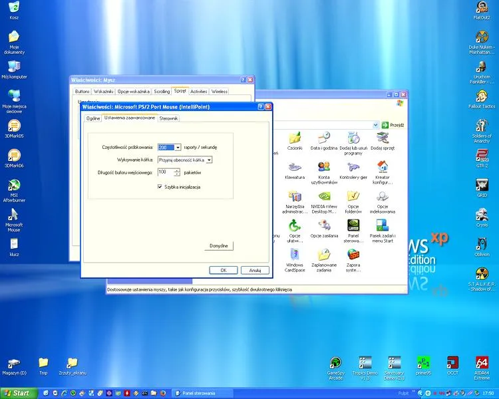Open the Data i godzina icon
The width and height of the screenshot is (499, 399).
pos(323,141)
